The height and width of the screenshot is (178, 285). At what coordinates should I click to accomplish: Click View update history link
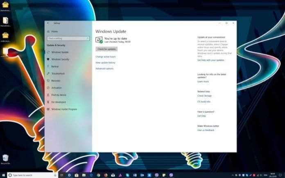point(105,63)
